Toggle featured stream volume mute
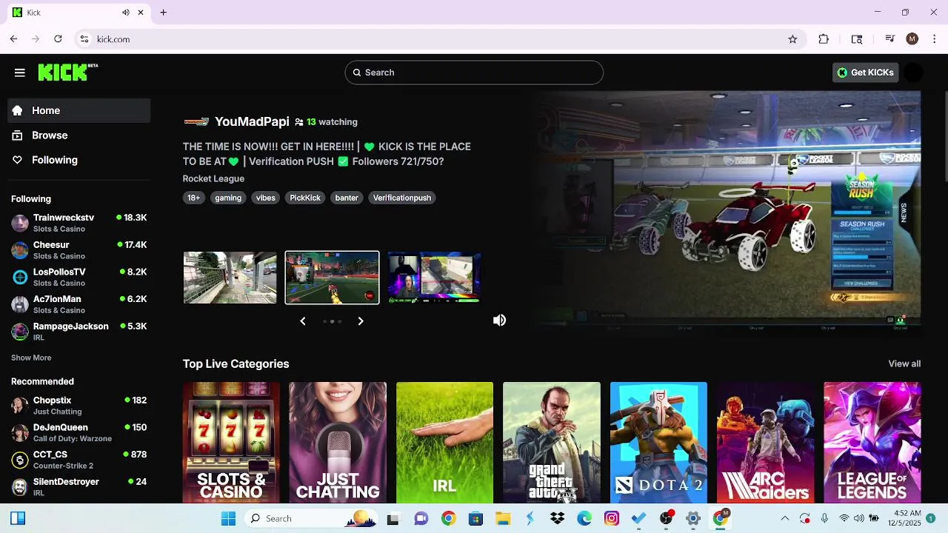 [500, 320]
